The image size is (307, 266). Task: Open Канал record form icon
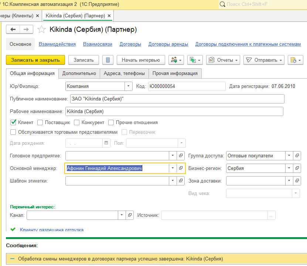point(130,215)
